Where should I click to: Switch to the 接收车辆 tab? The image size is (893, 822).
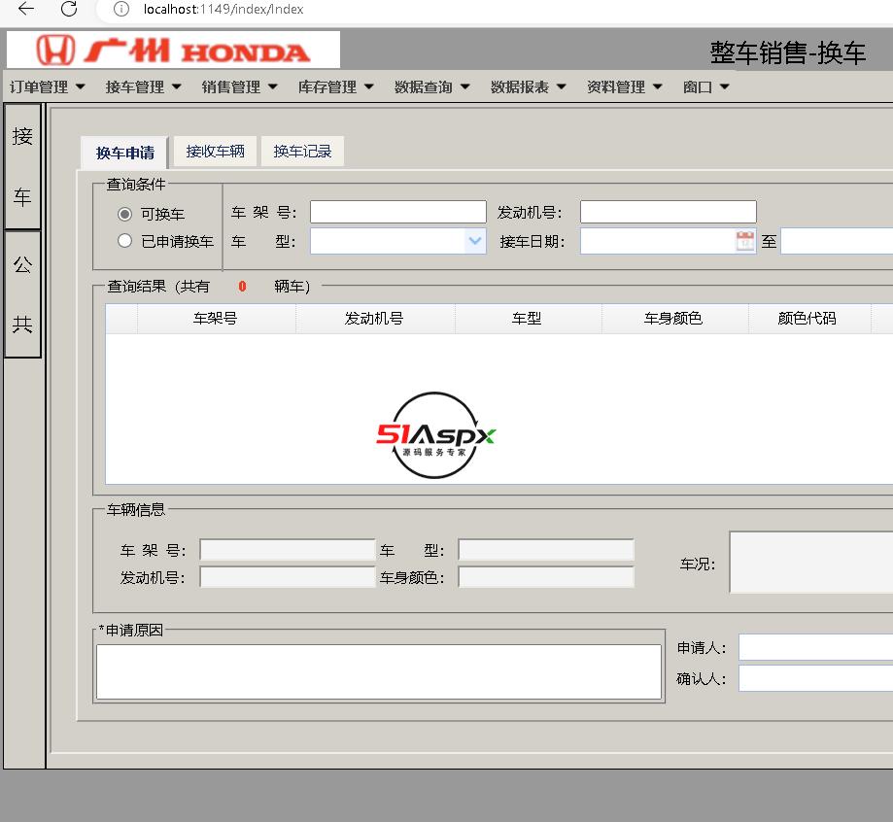(x=216, y=152)
